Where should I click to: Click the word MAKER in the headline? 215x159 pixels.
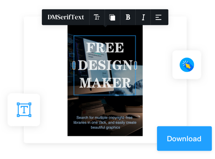pyautogui.click(x=105, y=82)
